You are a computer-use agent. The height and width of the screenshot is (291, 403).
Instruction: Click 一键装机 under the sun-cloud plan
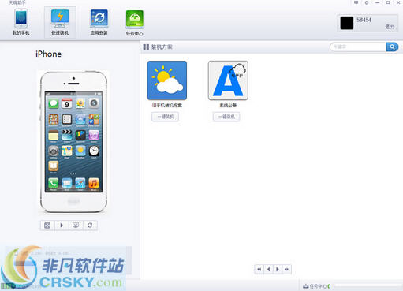click(166, 117)
